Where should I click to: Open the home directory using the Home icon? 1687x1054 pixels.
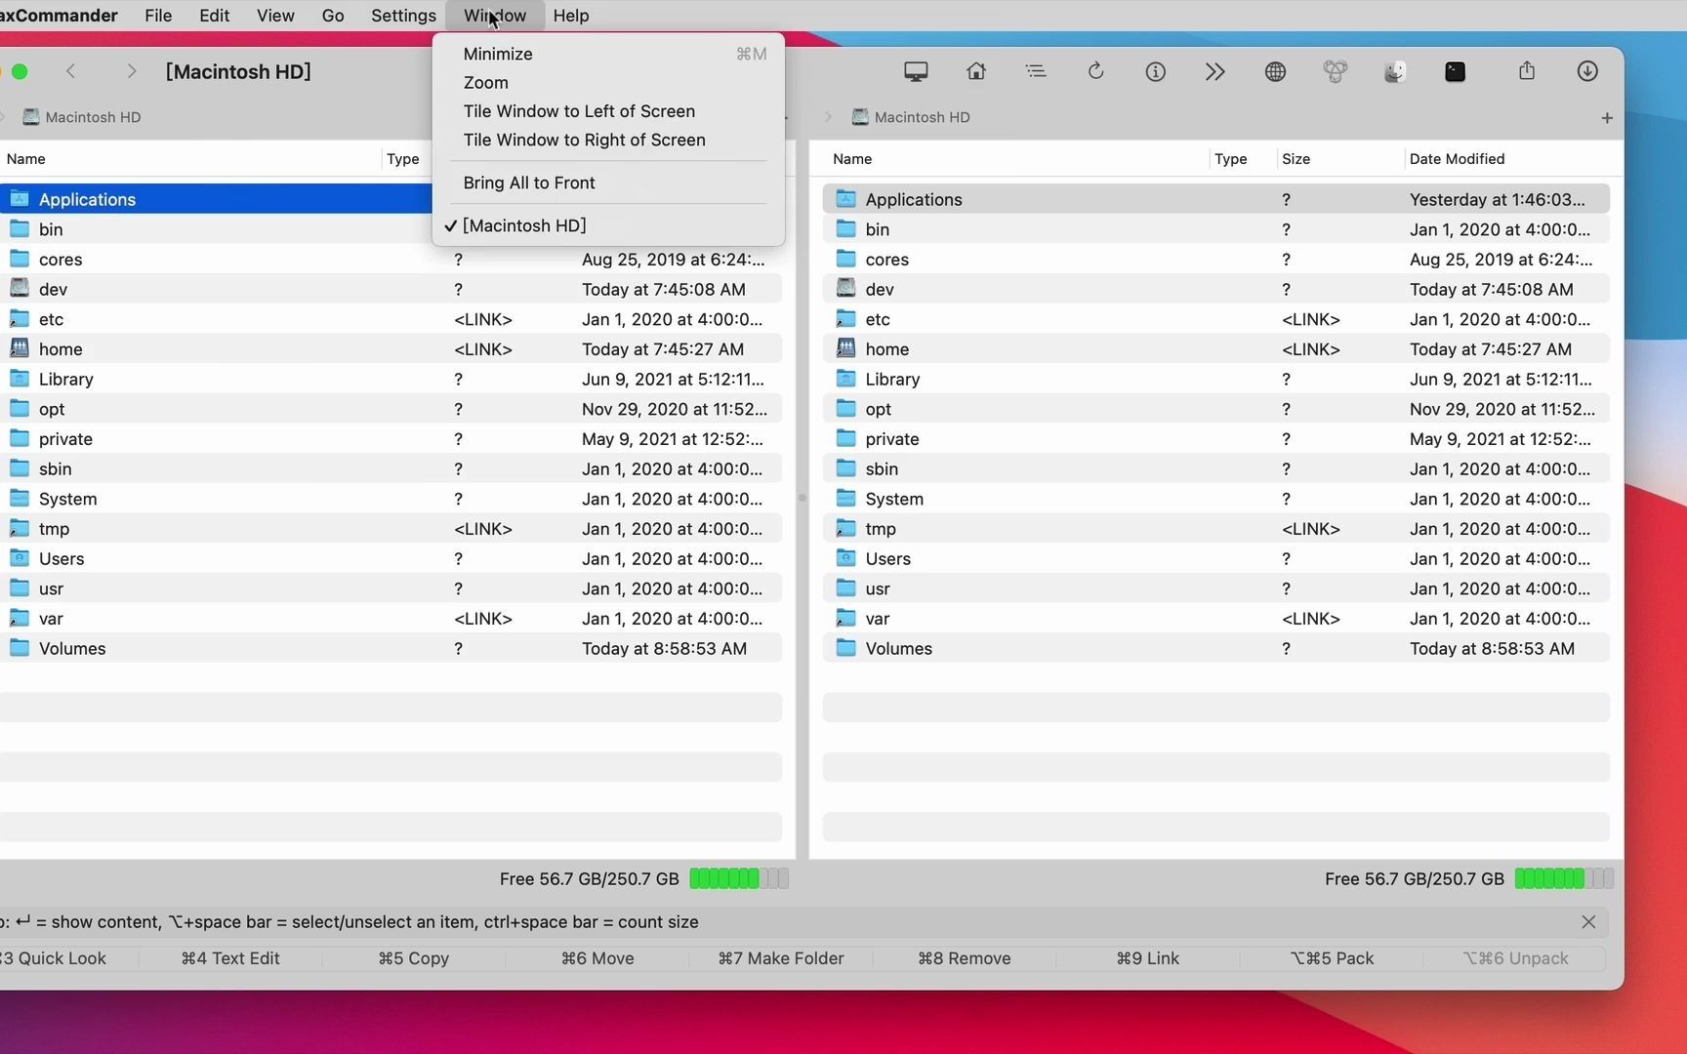(x=975, y=71)
